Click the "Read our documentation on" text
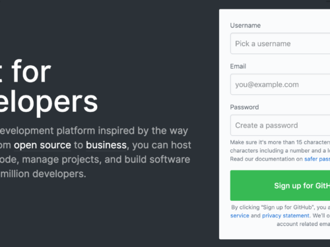The image size is (330, 247). [x=267, y=159]
